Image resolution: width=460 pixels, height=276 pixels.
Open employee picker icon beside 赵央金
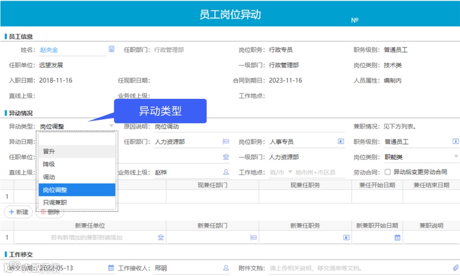(x=112, y=49)
